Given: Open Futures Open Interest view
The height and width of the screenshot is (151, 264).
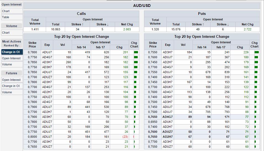Looking at the screenshot, I should tap(11, 80).
